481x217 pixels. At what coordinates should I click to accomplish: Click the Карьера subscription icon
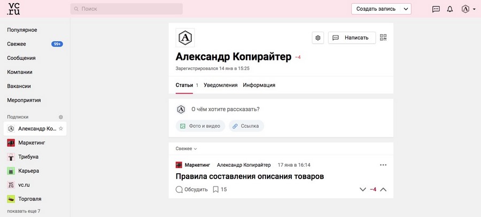(x=11, y=171)
